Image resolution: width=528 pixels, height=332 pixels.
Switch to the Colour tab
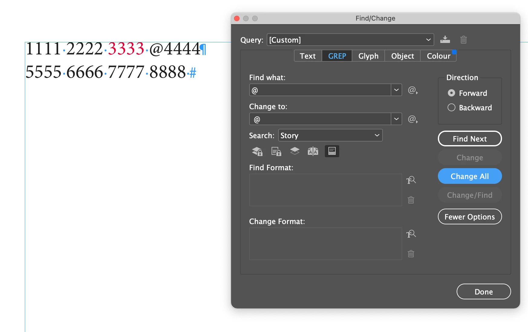(x=438, y=56)
